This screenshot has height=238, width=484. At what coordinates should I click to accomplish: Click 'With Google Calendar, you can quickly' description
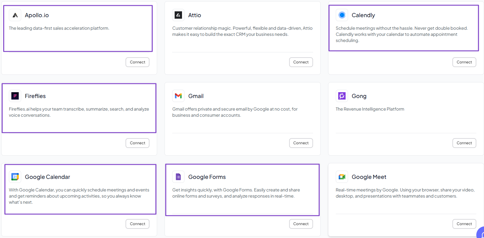(x=79, y=196)
